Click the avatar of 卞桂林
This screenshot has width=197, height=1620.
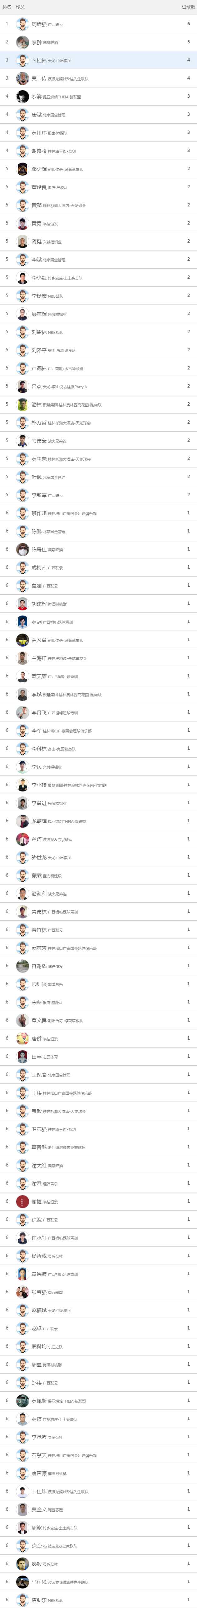pos(23,60)
